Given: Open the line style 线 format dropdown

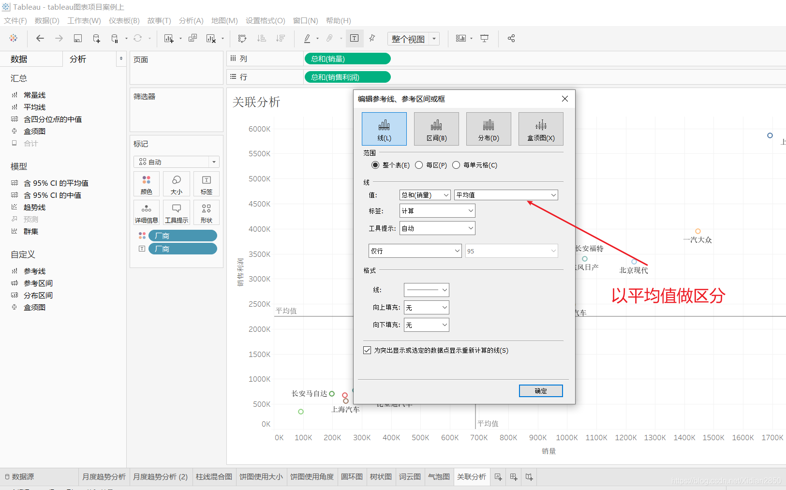Looking at the screenshot, I should click(x=427, y=290).
